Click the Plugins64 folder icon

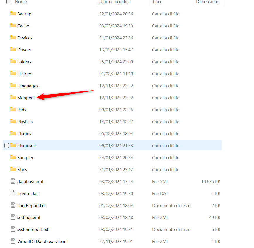tap(13, 145)
